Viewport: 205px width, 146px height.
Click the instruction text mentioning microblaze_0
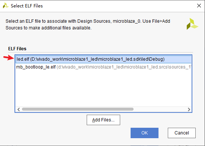click(88, 21)
